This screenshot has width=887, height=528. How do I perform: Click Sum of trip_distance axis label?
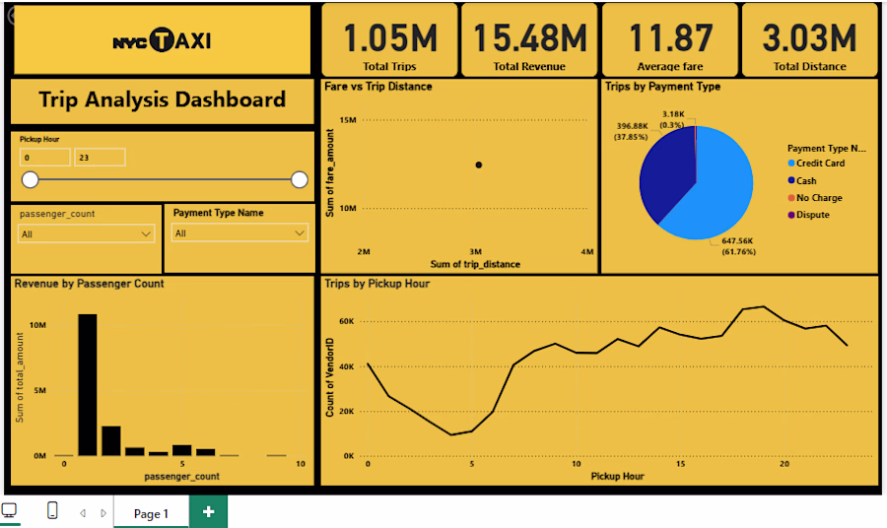pos(475,264)
